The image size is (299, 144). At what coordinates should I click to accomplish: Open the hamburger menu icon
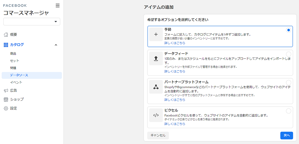click(58, 5)
